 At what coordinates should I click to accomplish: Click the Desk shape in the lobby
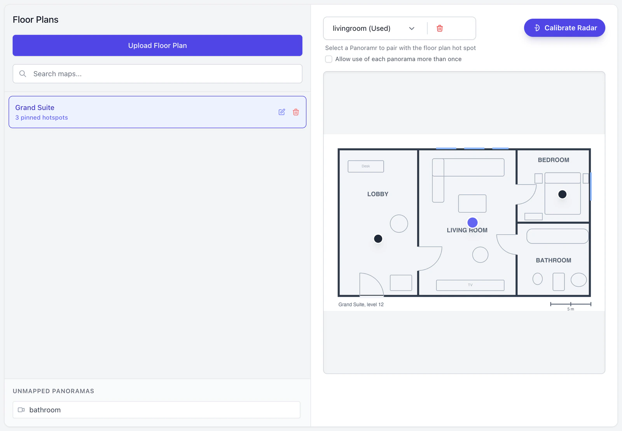point(366,166)
